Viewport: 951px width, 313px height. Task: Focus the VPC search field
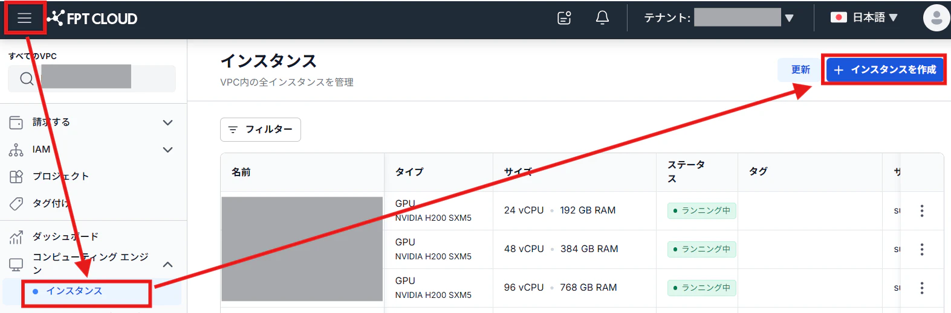point(92,78)
